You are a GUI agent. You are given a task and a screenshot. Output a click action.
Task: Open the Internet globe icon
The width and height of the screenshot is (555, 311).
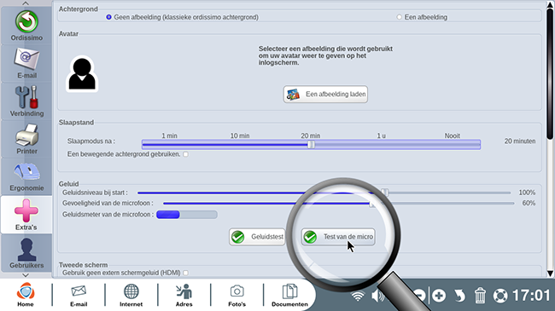[x=131, y=295]
